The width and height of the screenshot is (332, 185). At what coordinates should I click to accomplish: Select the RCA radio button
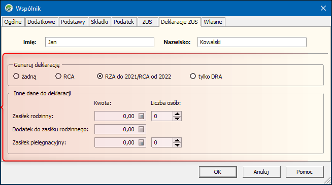point(58,76)
